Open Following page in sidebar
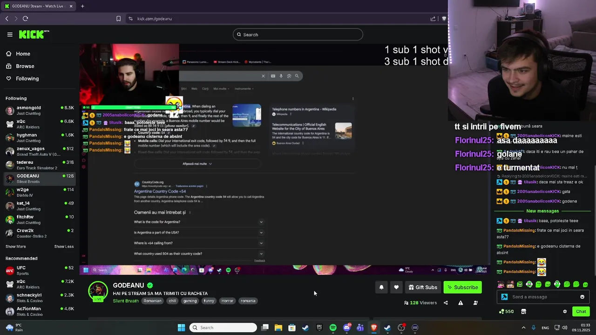 [x=27, y=79]
